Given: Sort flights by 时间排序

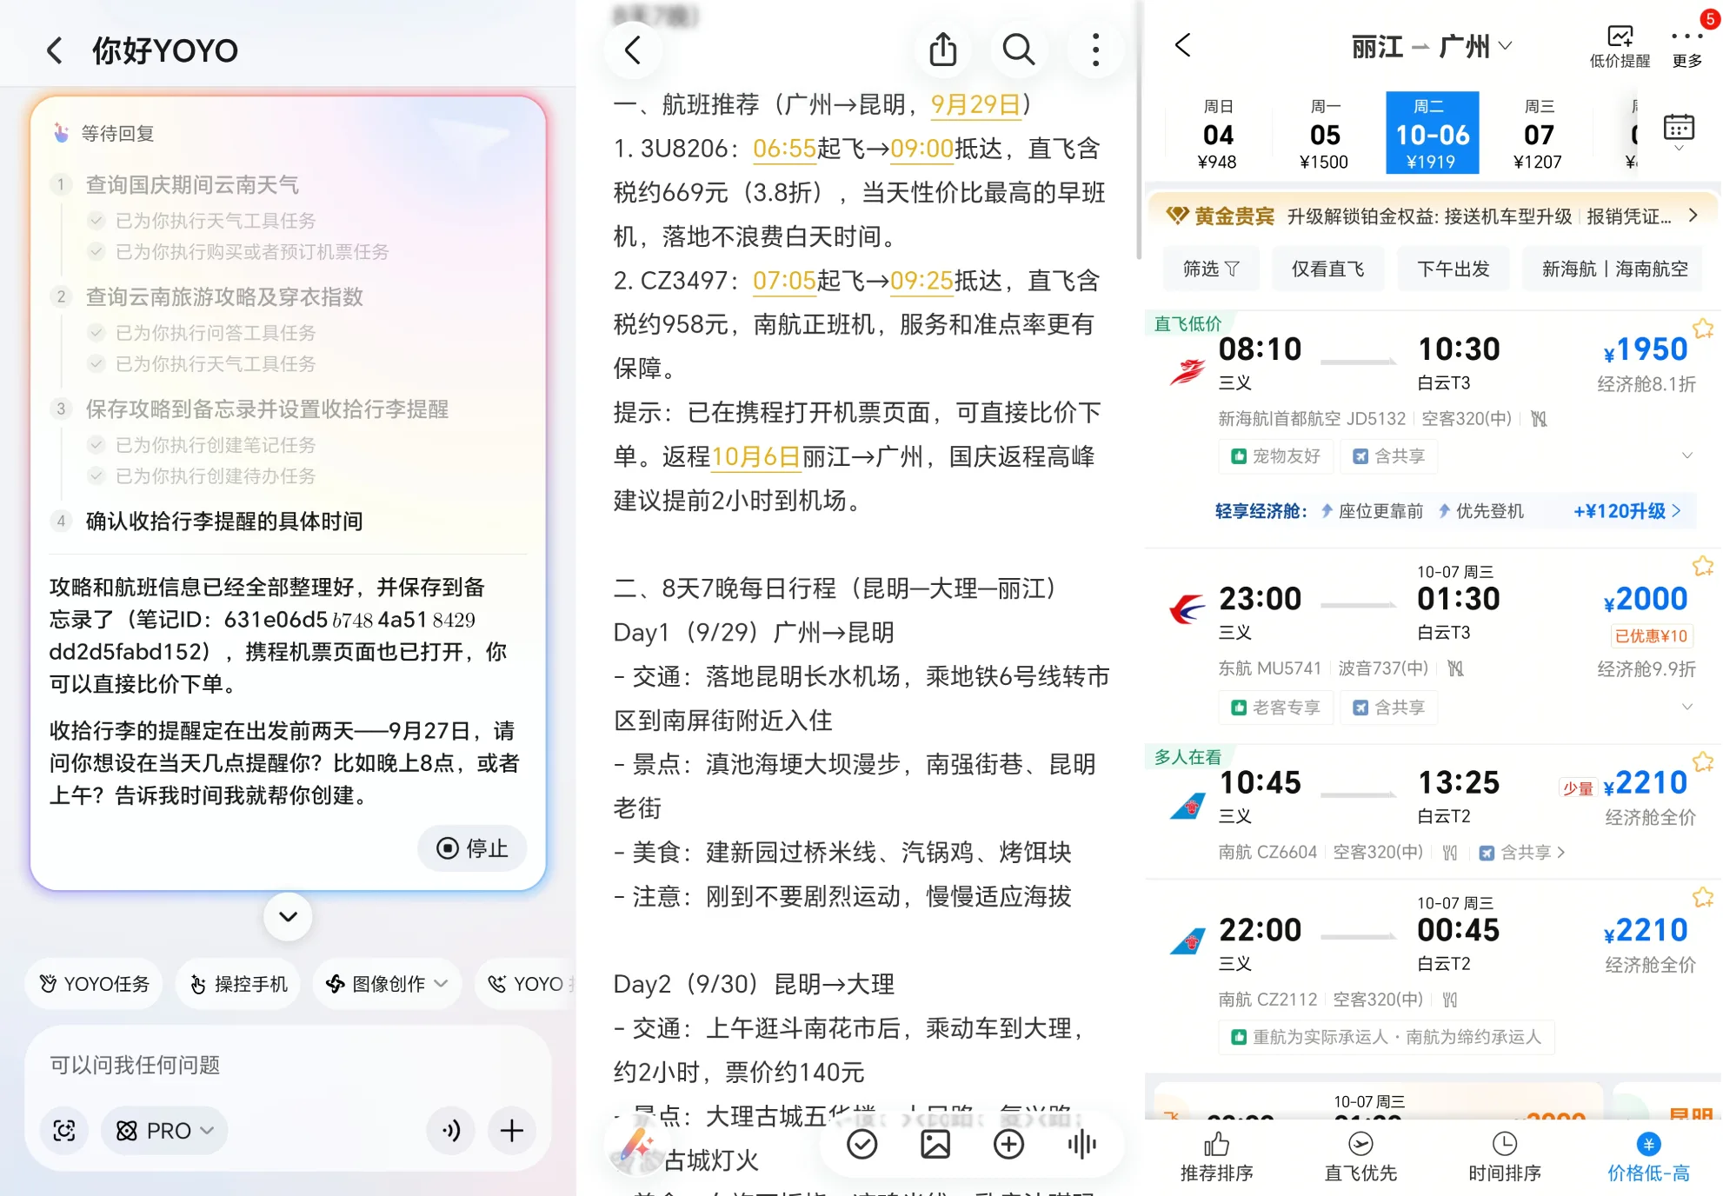Looking at the screenshot, I should click(x=1505, y=1157).
